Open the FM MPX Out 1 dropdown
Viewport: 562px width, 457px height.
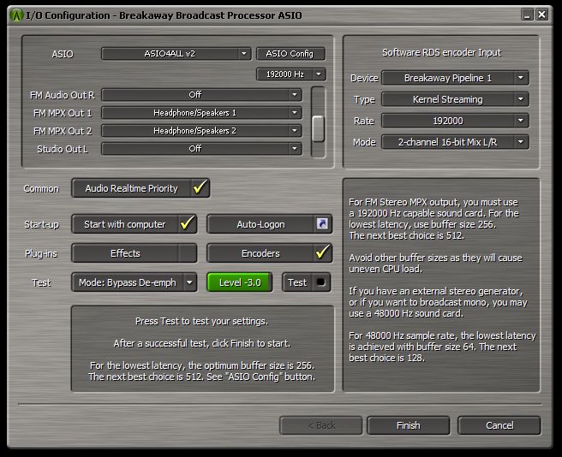201,113
